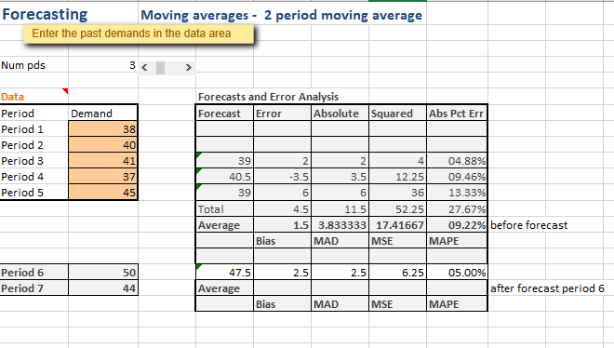Select the Forecasting title cell
614x348 pixels.
click(45, 15)
